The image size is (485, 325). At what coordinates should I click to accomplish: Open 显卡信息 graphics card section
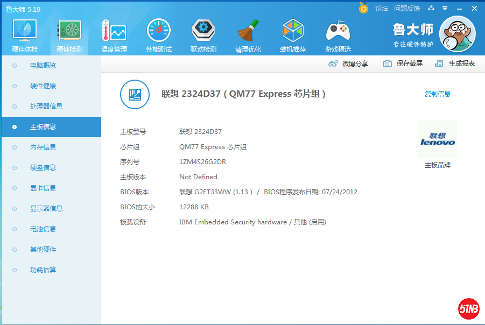pos(43,188)
